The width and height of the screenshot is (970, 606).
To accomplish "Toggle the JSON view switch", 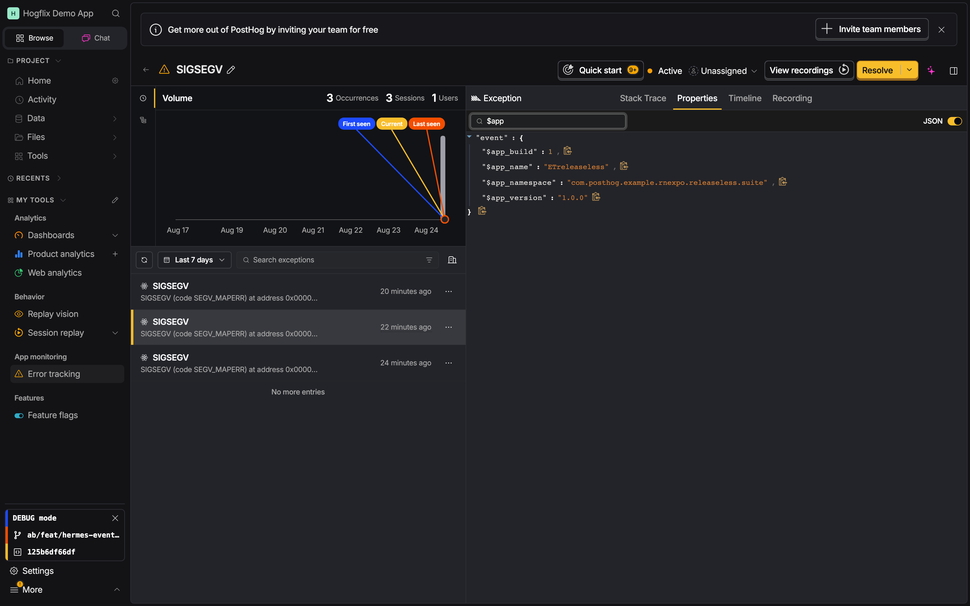I will coord(954,121).
